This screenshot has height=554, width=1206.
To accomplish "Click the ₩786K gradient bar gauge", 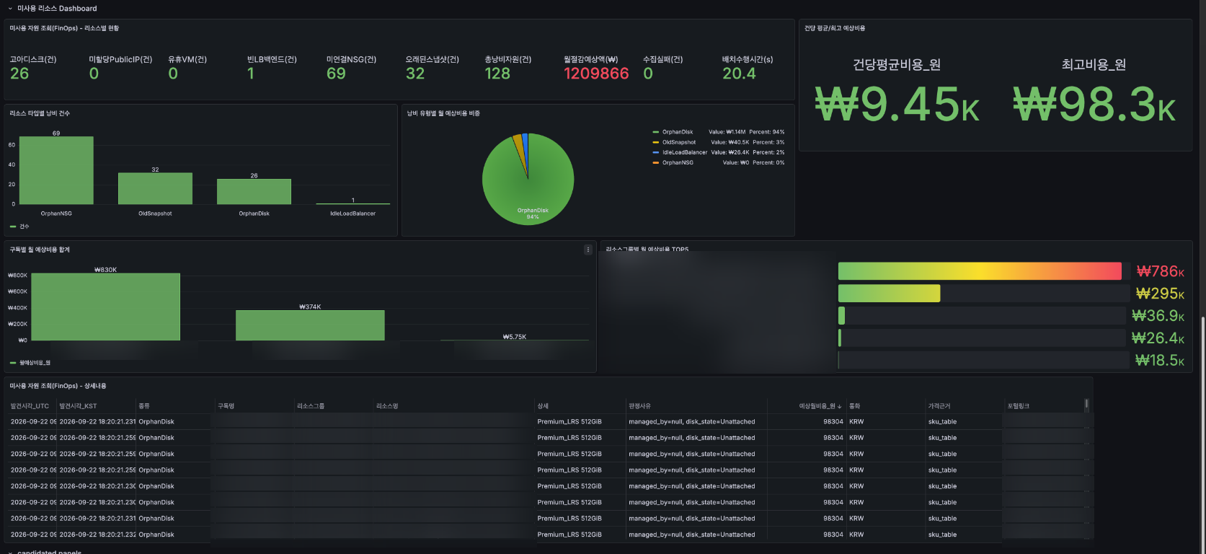I will 980,271.
